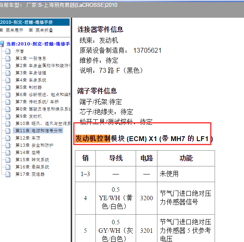The width and height of the screenshot is (244, 242).
Task: Open the 序言 tree item
Action: [x=19, y=51]
